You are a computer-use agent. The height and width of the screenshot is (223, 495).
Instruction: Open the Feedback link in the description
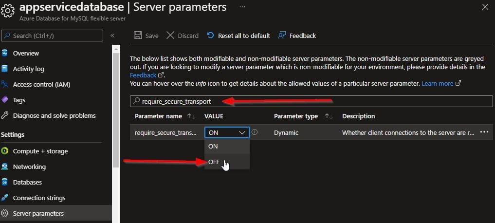(143, 75)
